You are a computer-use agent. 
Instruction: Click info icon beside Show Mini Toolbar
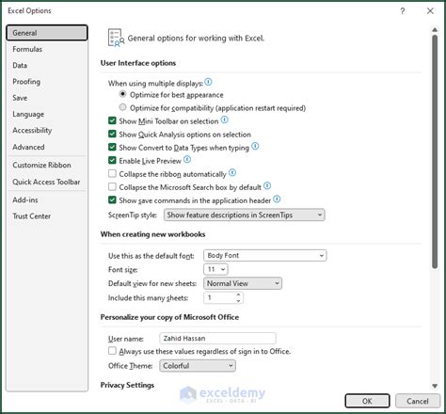(225, 119)
